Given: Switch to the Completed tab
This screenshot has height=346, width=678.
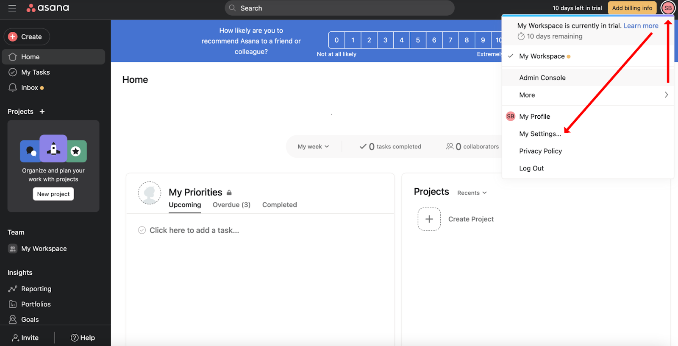Looking at the screenshot, I should tap(280, 205).
